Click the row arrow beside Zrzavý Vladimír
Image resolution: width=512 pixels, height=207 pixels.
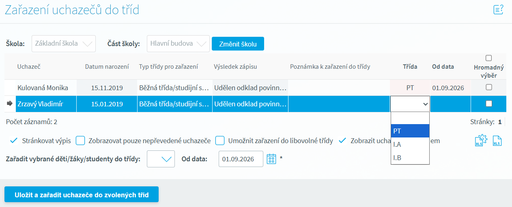tap(10, 104)
